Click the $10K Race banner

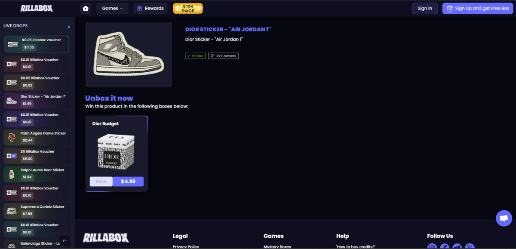click(x=187, y=9)
